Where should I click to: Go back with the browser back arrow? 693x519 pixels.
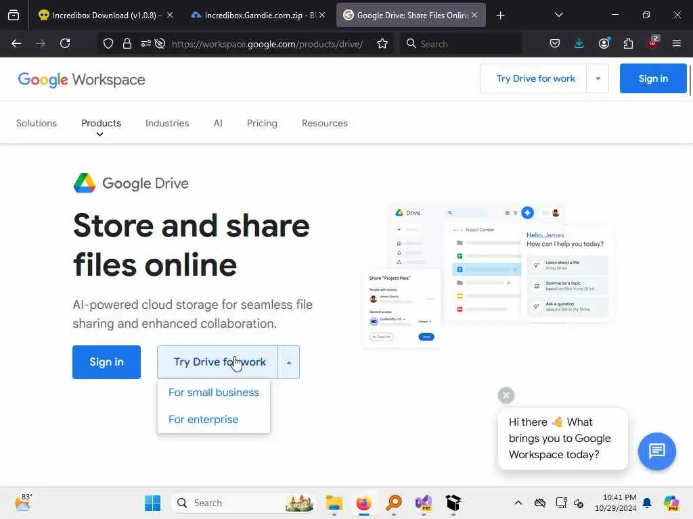pos(16,43)
